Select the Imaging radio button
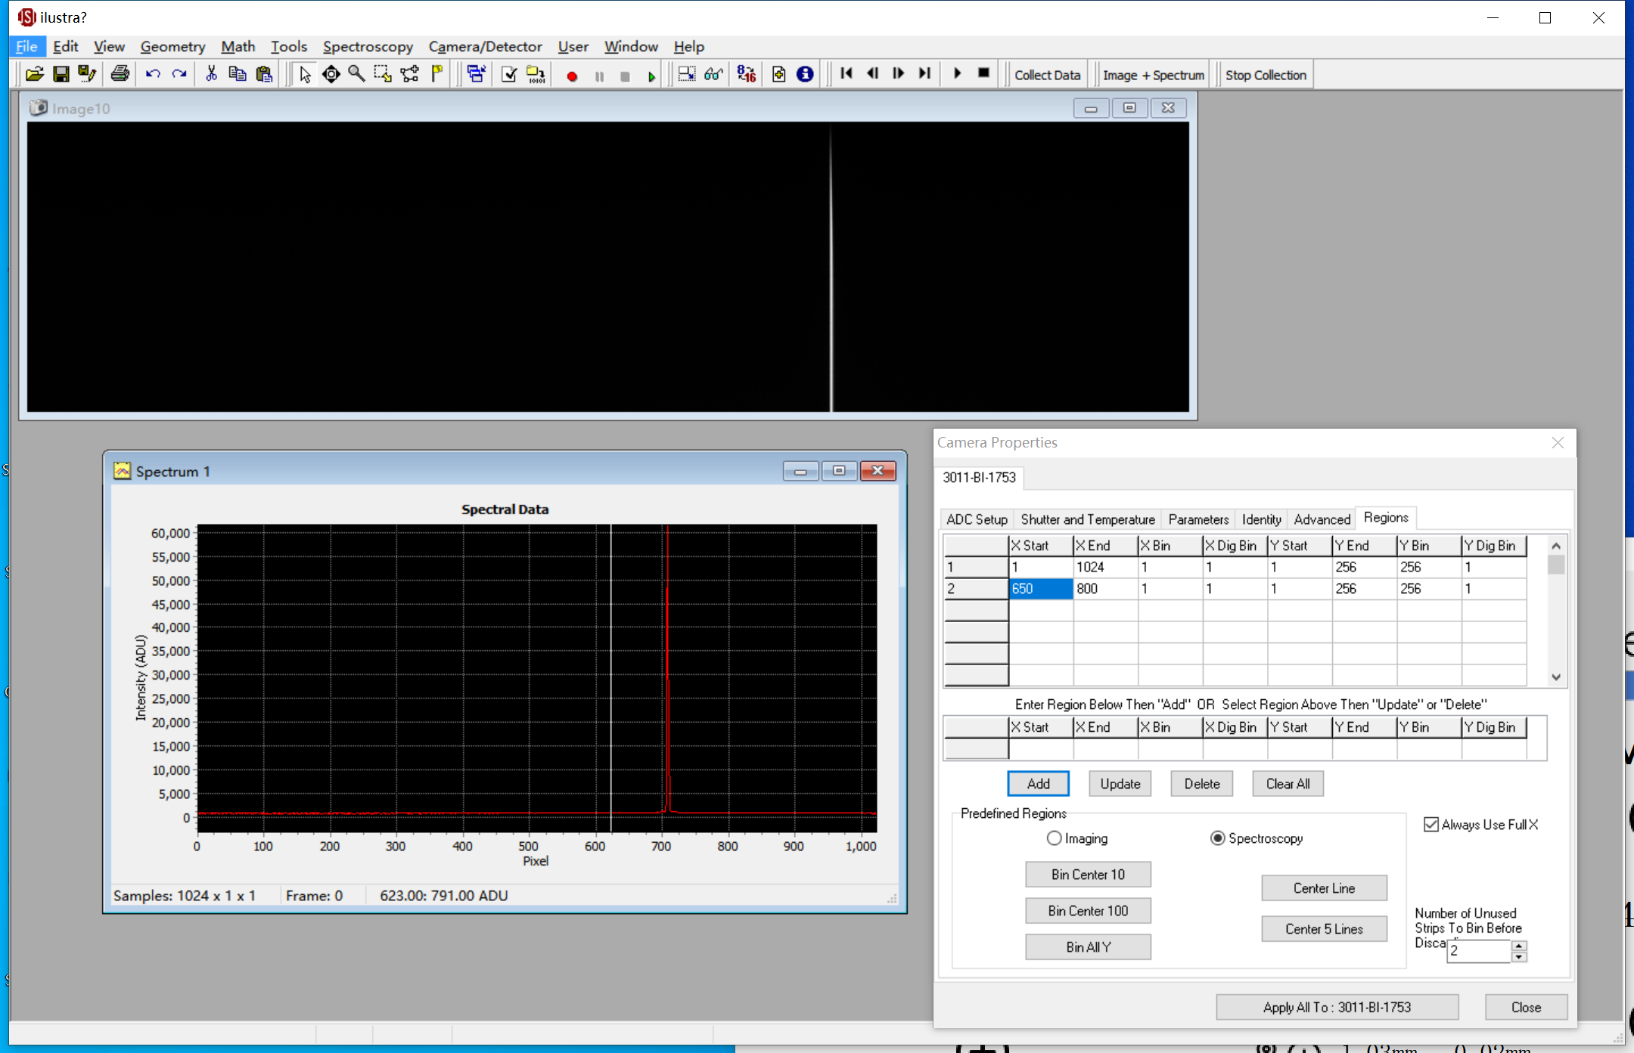 coord(1053,838)
